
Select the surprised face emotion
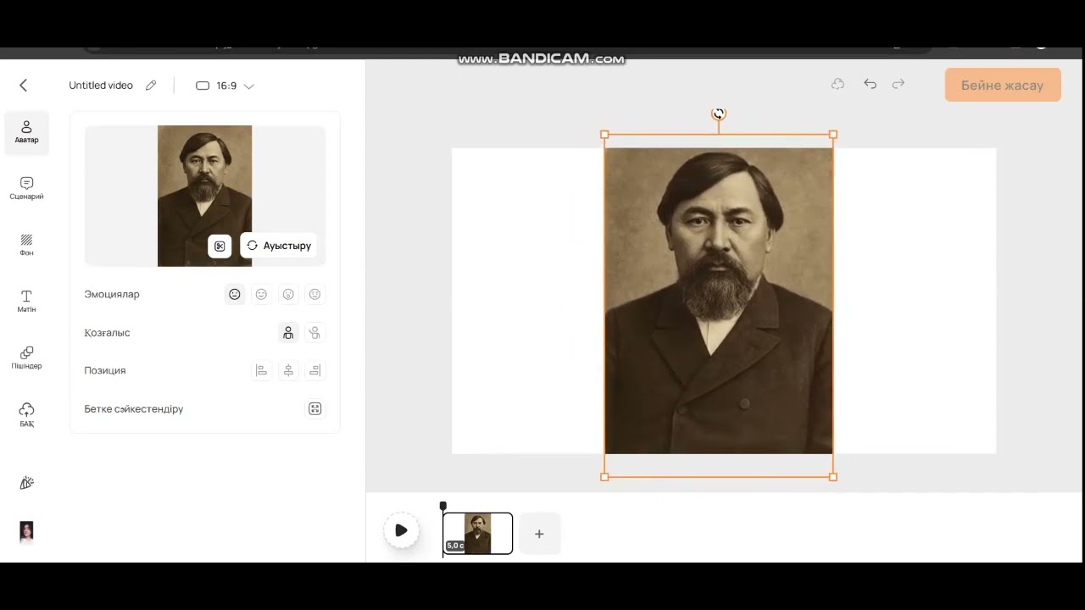[288, 294]
